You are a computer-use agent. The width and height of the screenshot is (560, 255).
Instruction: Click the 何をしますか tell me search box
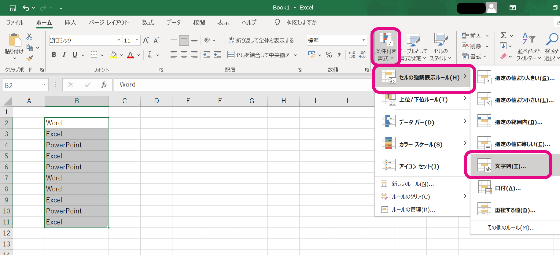pyautogui.click(x=301, y=22)
